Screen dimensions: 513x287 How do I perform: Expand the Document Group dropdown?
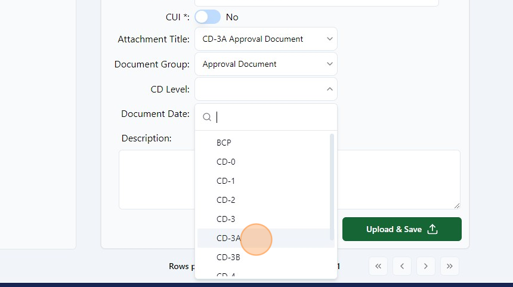pos(265,64)
